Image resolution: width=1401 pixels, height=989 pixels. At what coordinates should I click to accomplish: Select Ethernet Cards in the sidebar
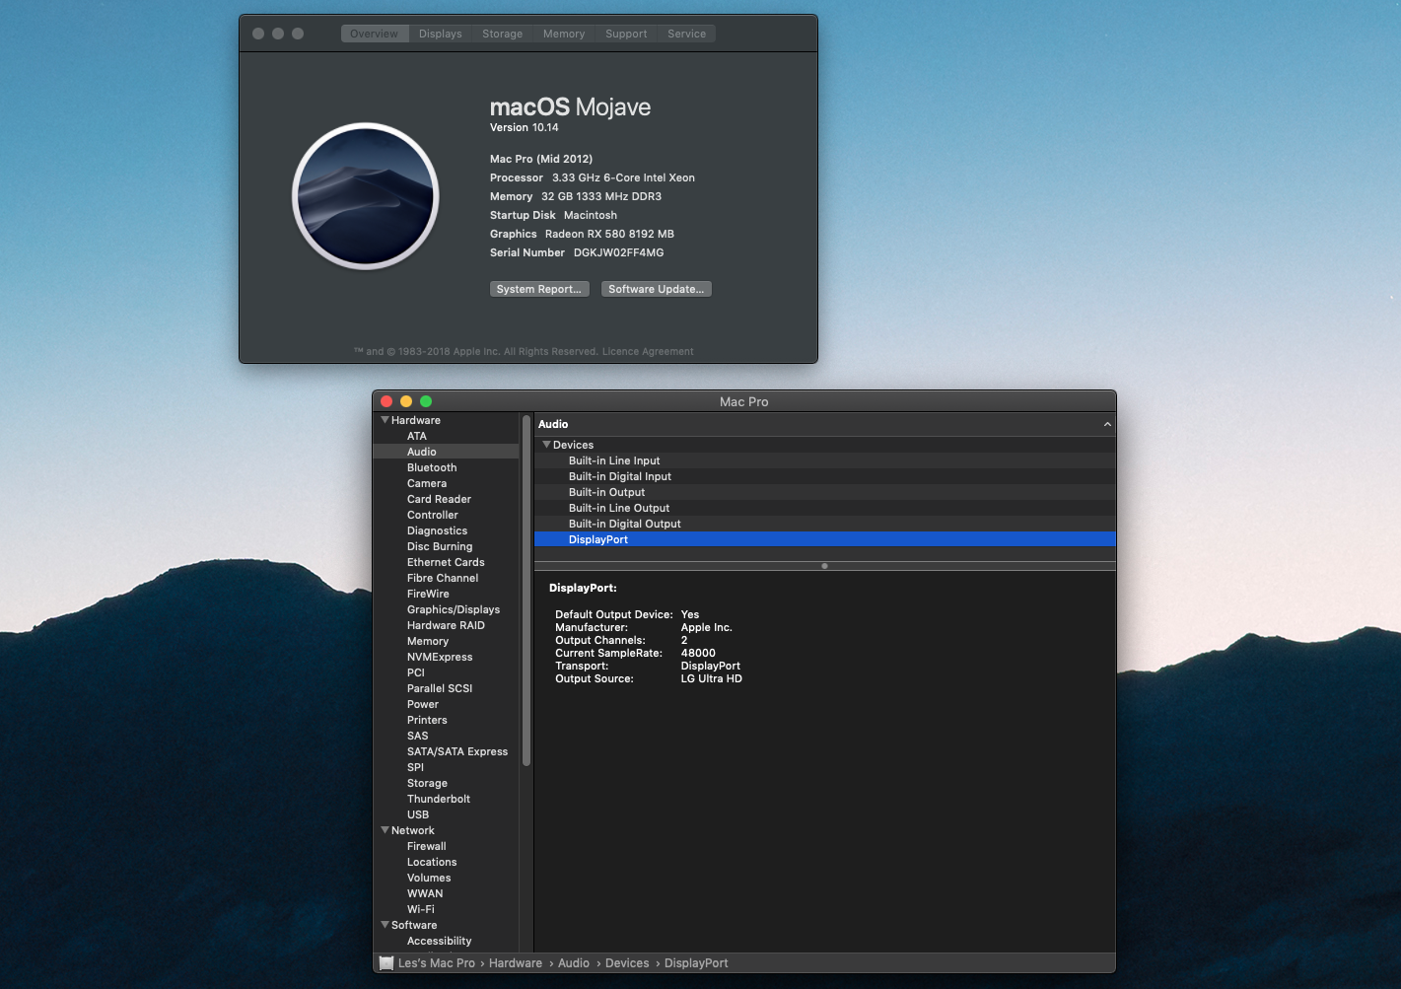[446, 562]
